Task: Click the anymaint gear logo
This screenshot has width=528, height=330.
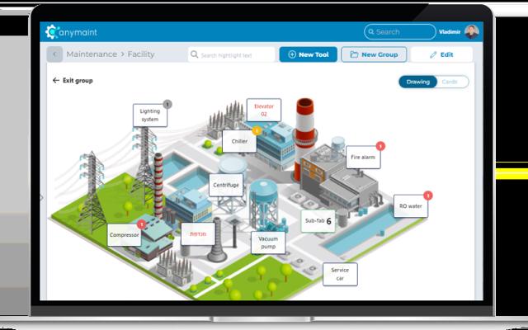Action: coord(52,31)
